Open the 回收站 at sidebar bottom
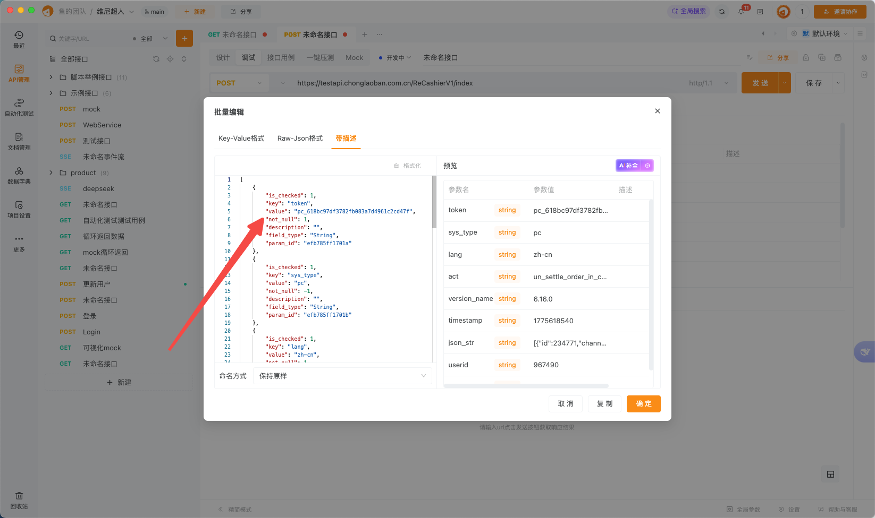 (x=19, y=499)
